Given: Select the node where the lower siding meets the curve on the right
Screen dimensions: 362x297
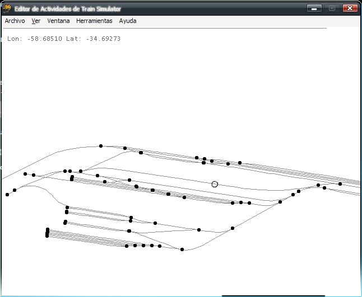Looking at the screenshot, I should 233,228.
